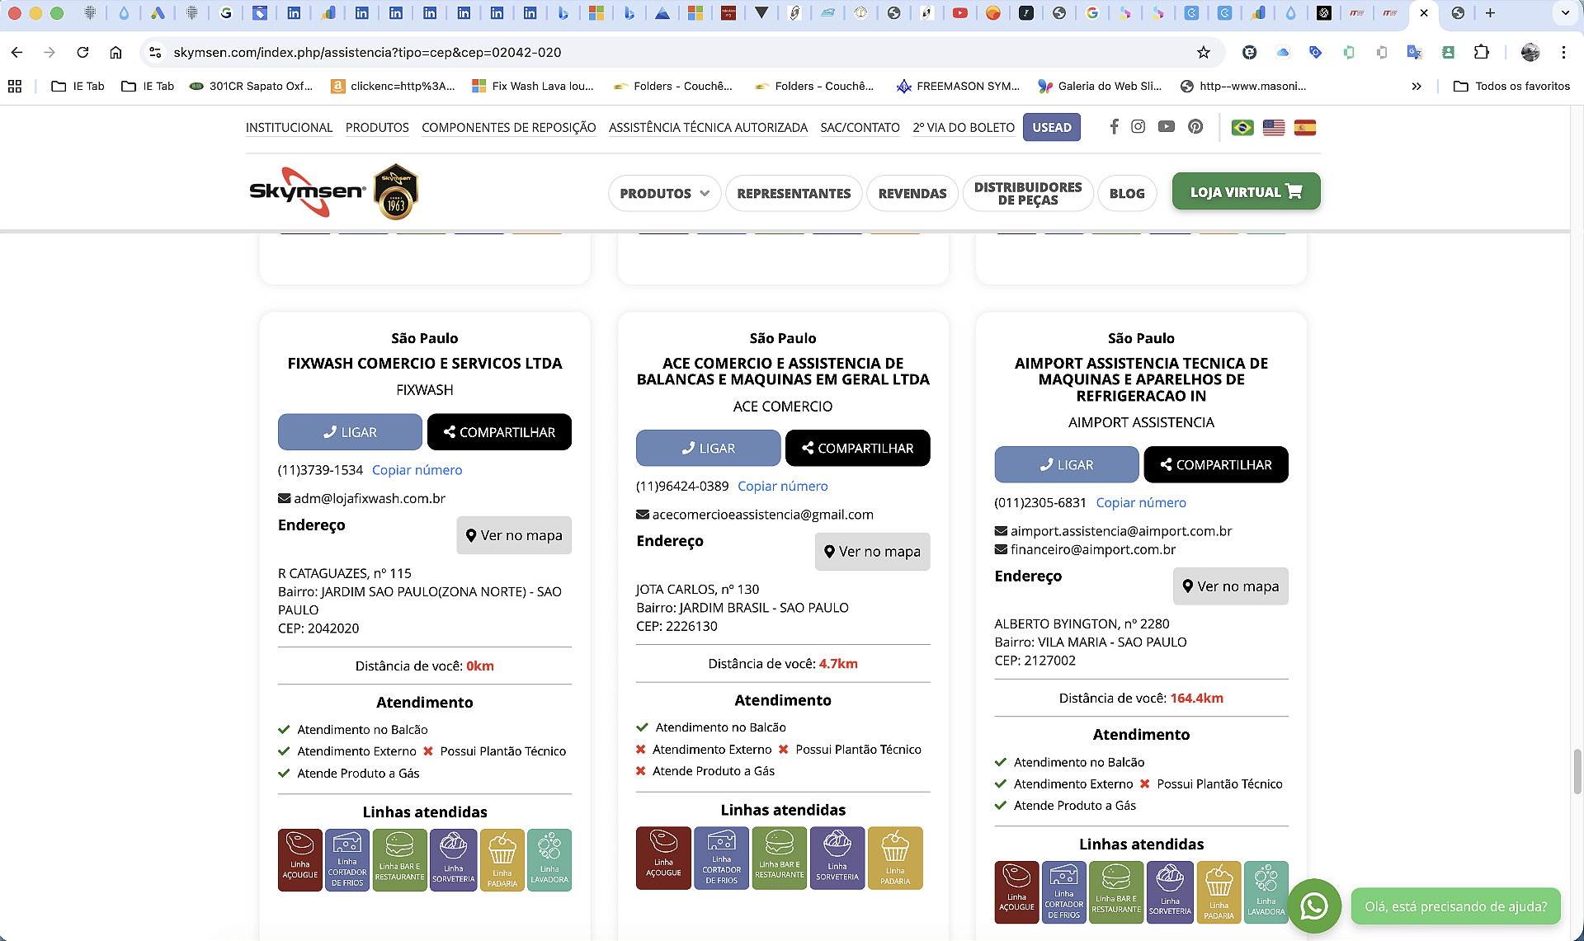
Task: Open a new browser tab
Action: click(1490, 13)
